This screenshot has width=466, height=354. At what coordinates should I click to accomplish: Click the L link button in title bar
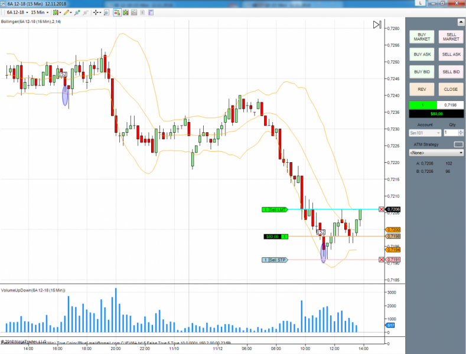pyautogui.click(x=421, y=3)
